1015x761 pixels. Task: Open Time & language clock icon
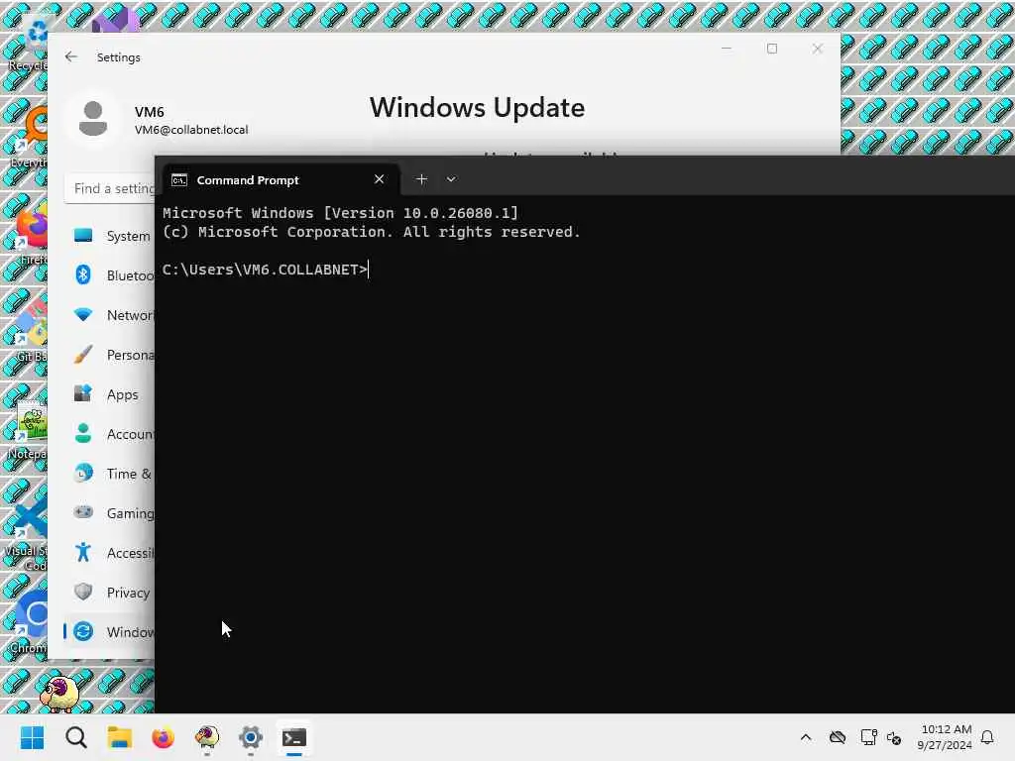coord(83,473)
